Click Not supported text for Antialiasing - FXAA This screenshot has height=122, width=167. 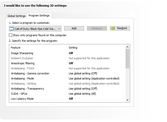click(89, 68)
